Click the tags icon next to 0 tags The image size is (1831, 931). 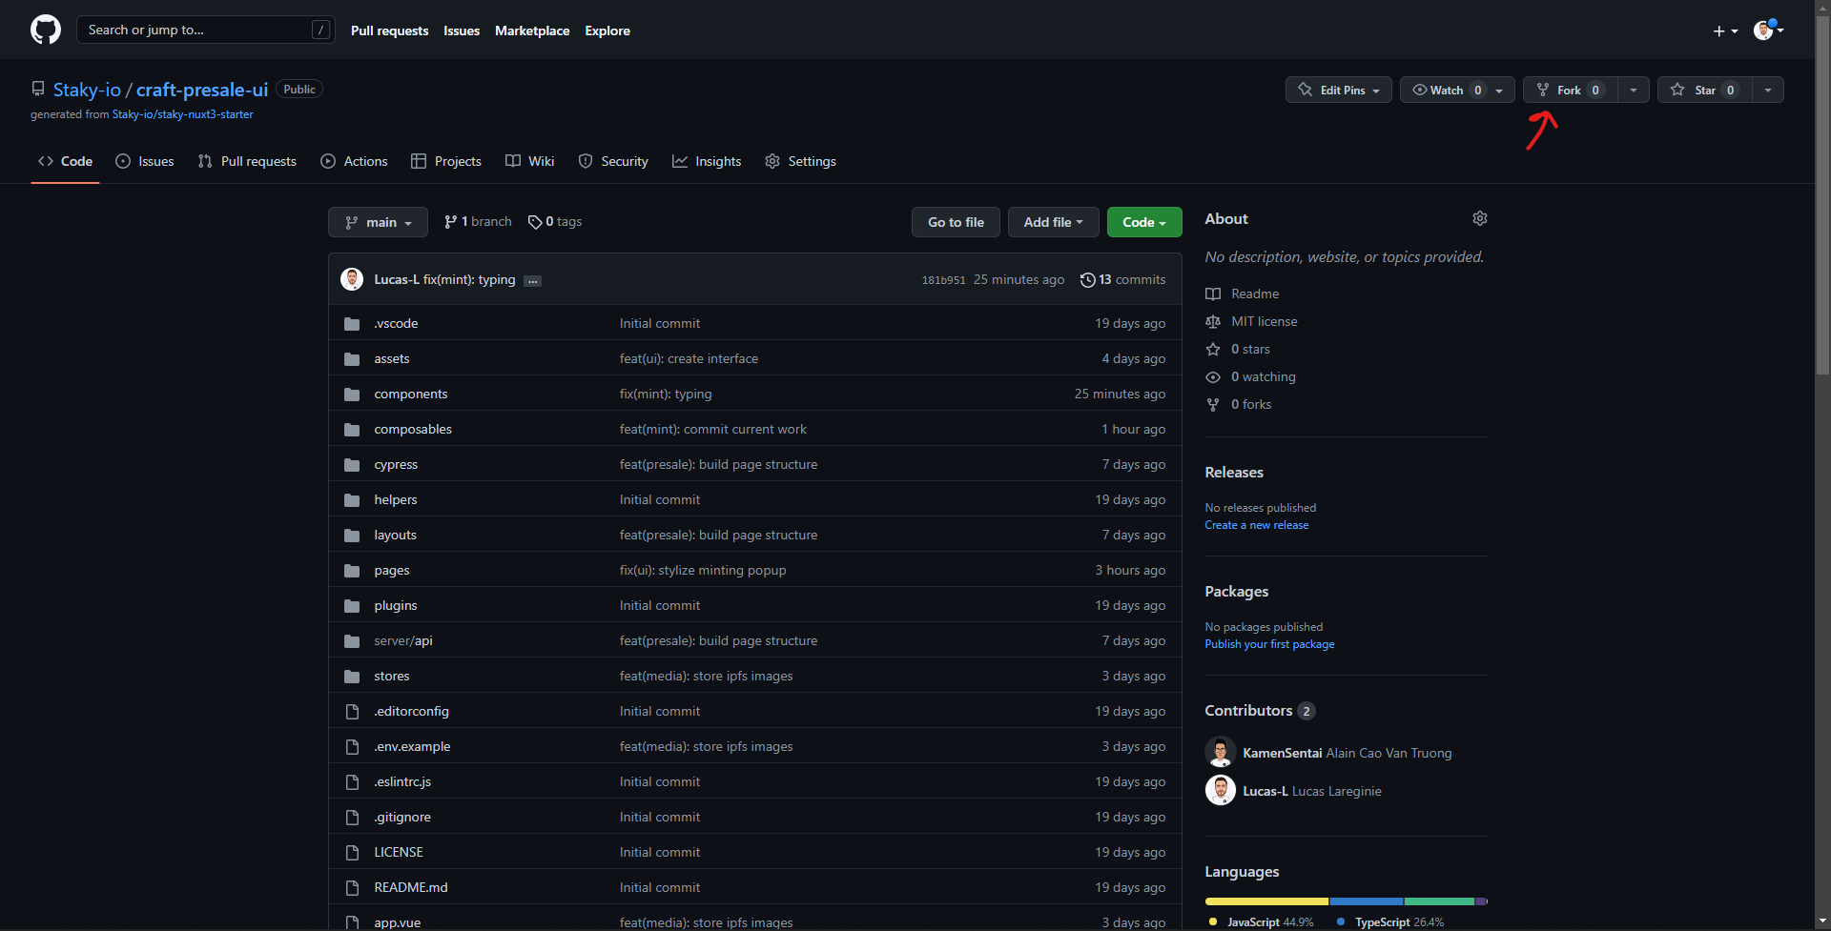pyautogui.click(x=535, y=222)
